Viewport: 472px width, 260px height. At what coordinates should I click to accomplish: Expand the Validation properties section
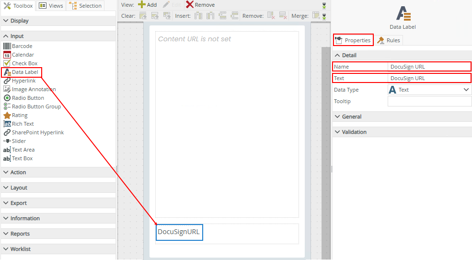[x=402, y=132]
